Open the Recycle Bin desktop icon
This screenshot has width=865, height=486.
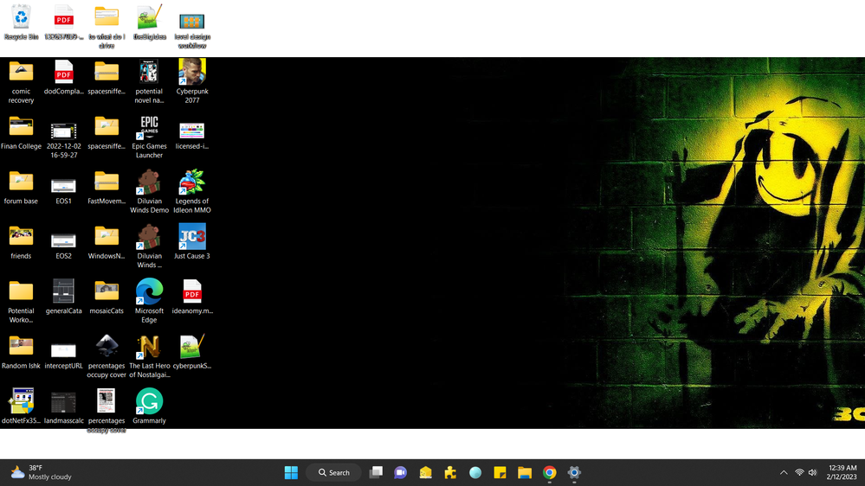coord(21,22)
